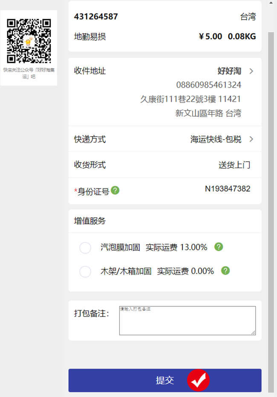
Task: Select the 木架/木箱加固 radio option
Action: click(85, 271)
